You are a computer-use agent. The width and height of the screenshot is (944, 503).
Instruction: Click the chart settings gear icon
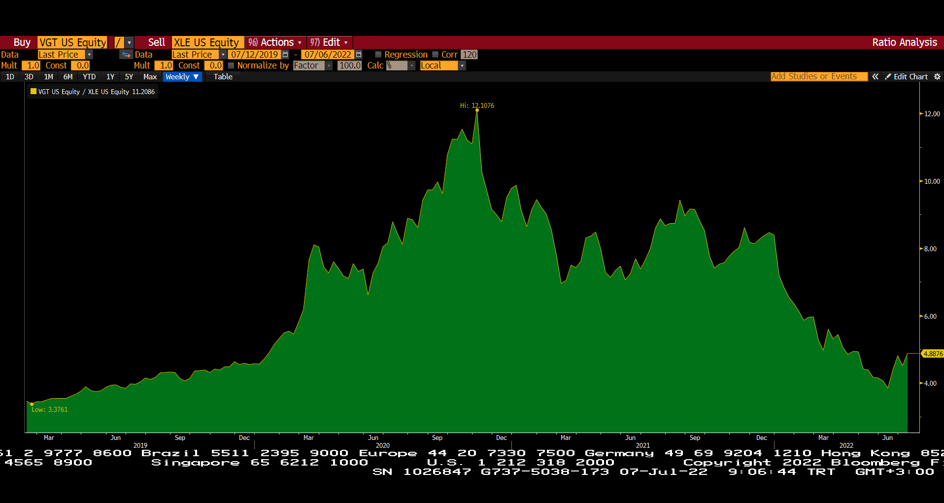(x=937, y=76)
